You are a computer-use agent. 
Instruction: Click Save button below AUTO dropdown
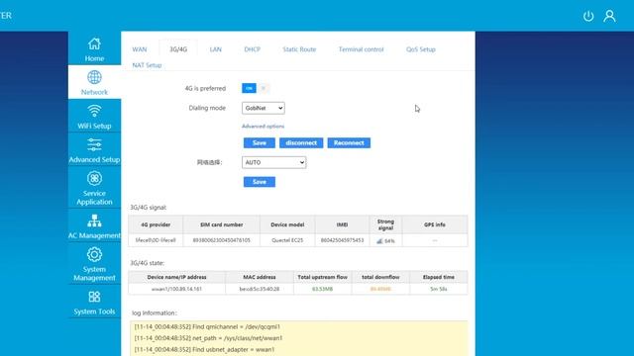pyautogui.click(x=260, y=182)
